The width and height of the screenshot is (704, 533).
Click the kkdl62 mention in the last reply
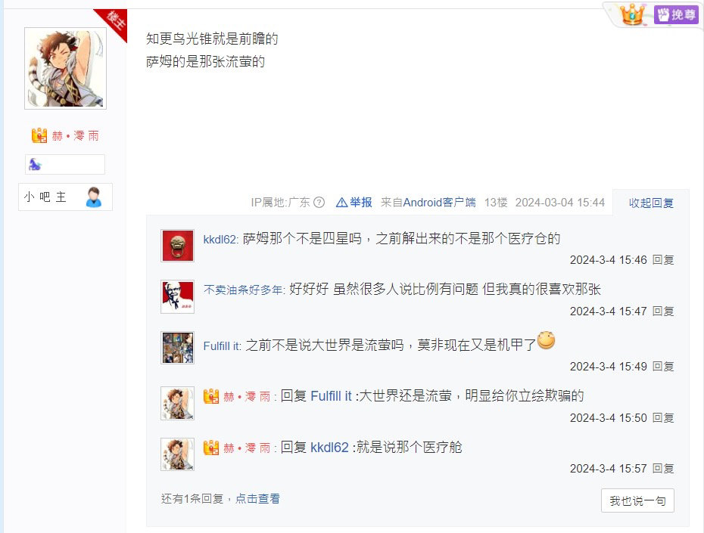329,448
